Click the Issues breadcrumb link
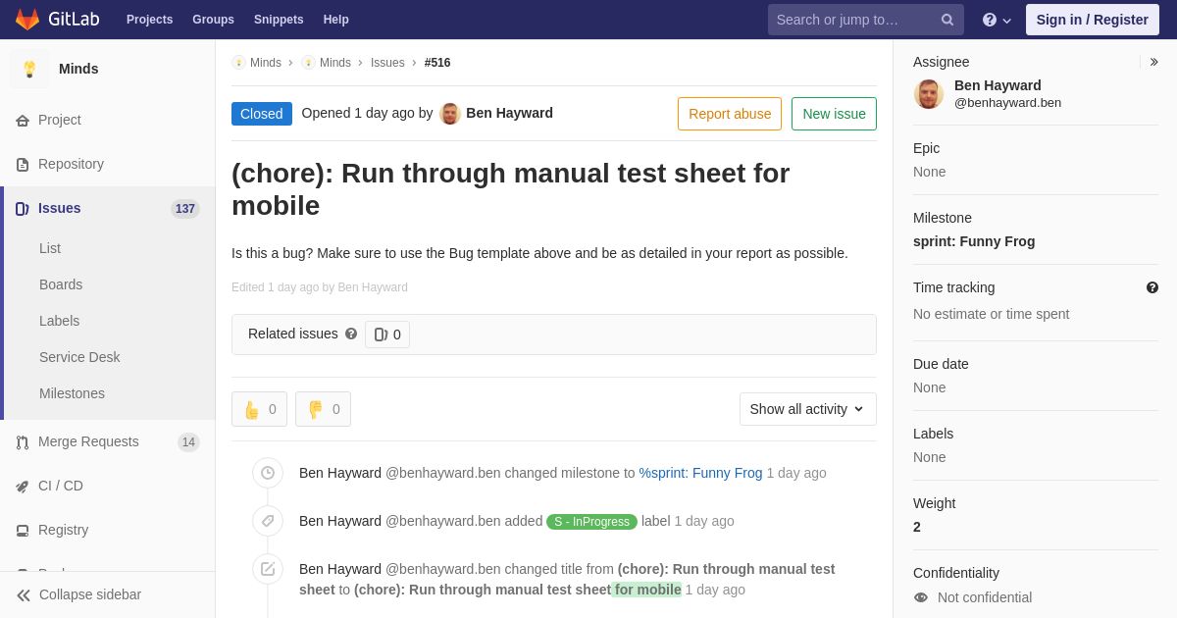Viewport: 1177px width, 618px height. pos(387,63)
